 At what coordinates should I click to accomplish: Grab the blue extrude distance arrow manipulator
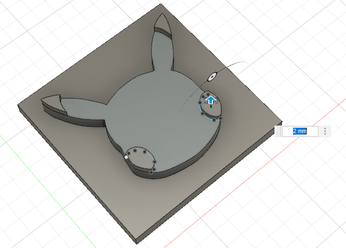[x=211, y=100]
